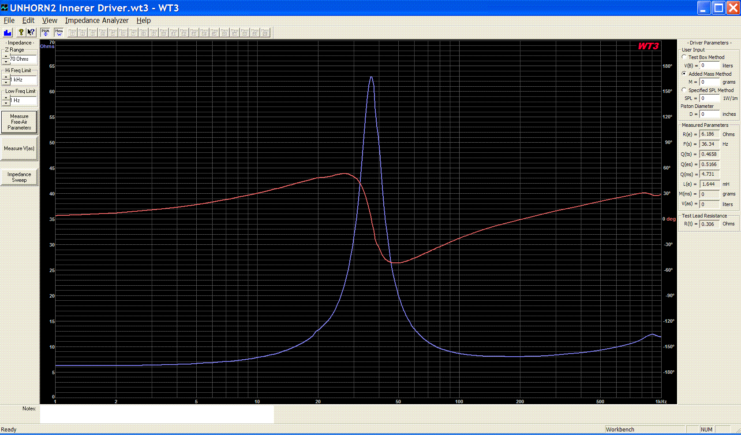This screenshot has width=741, height=435.
Task: Select the Mem 6 memory slot icon
Action: (x=123, y=32)
